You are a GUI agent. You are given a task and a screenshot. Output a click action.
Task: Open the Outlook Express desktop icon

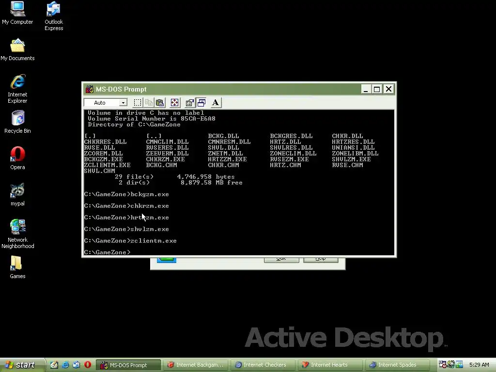[53, 16]
